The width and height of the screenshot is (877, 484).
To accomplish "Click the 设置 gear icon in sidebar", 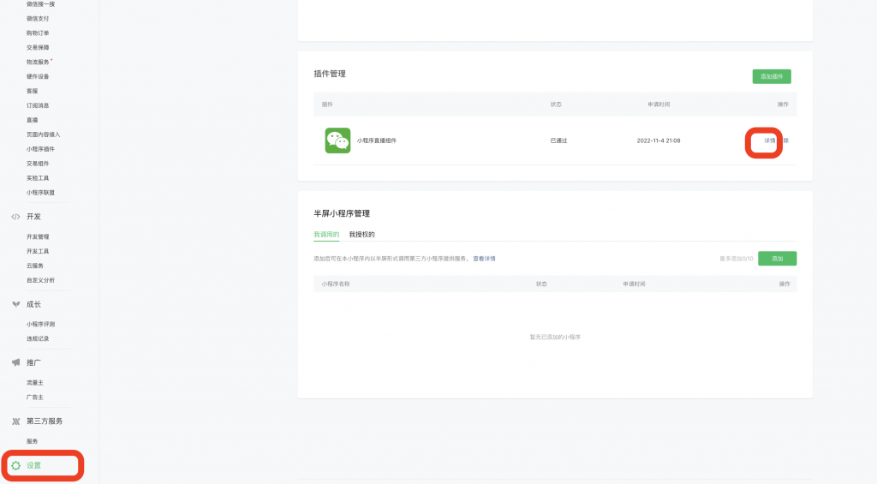I will 15,466.
